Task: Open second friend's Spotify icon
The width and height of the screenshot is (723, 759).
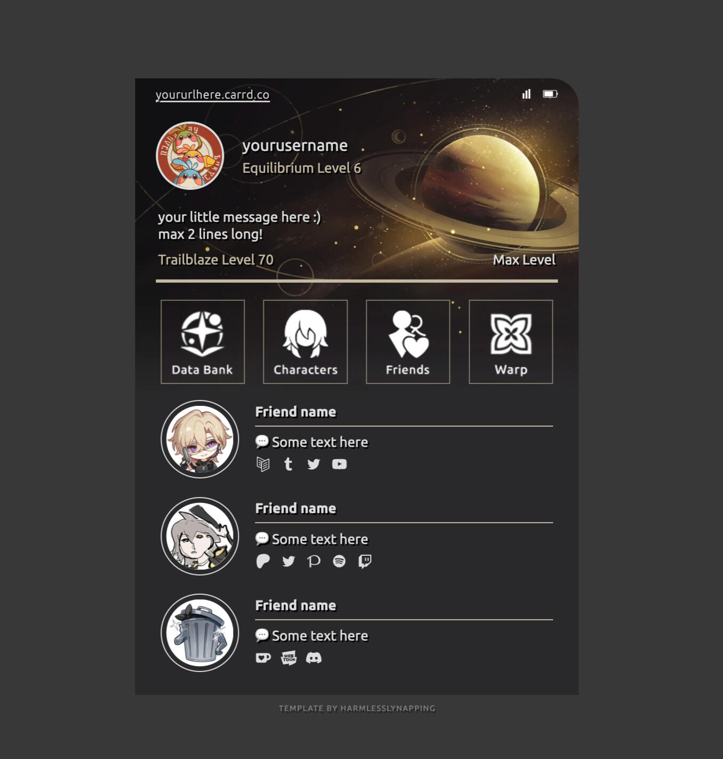Action: coord(339,561)
